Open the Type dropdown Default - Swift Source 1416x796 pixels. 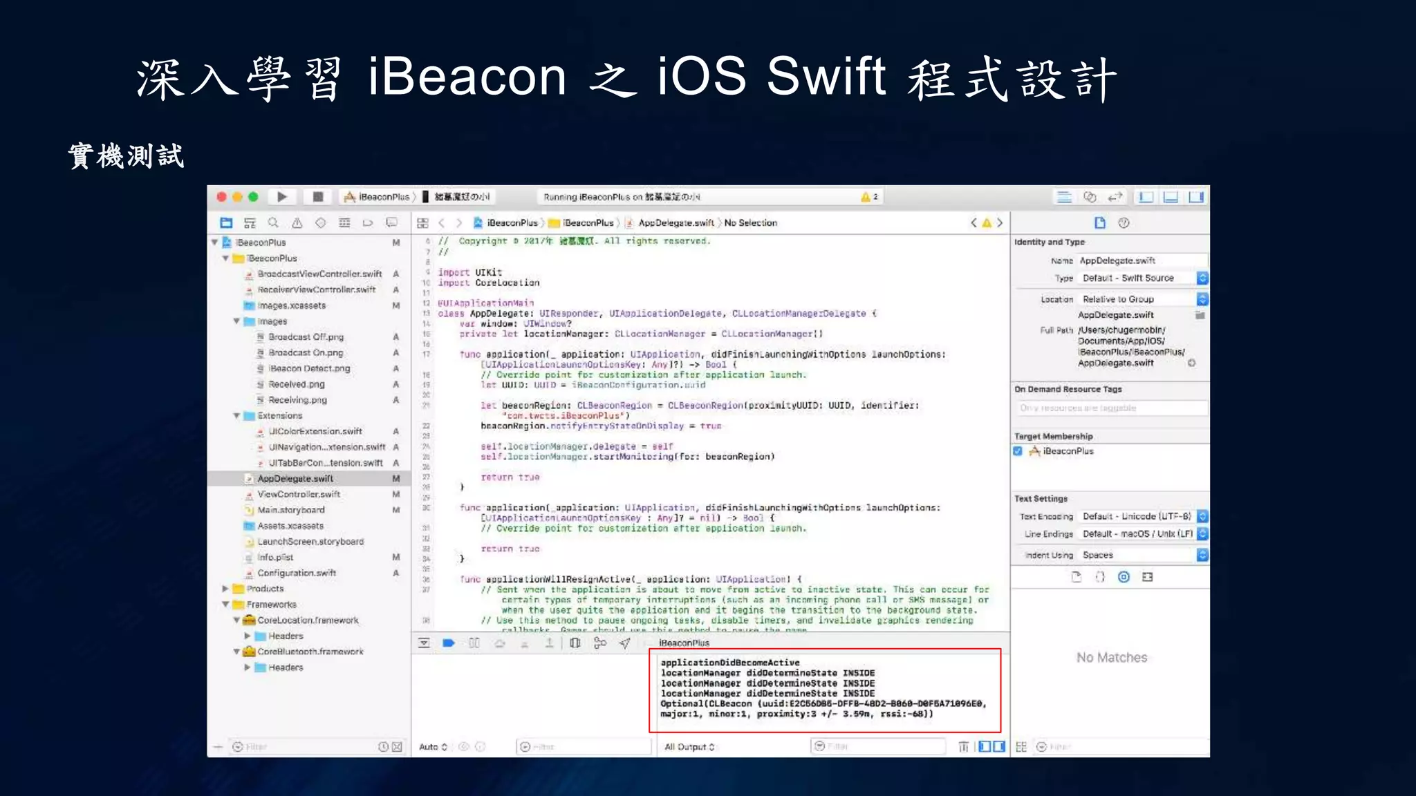coord(1143,278)
